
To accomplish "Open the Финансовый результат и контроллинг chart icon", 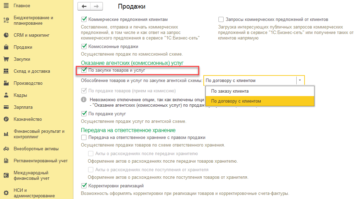I will point(6,133).
